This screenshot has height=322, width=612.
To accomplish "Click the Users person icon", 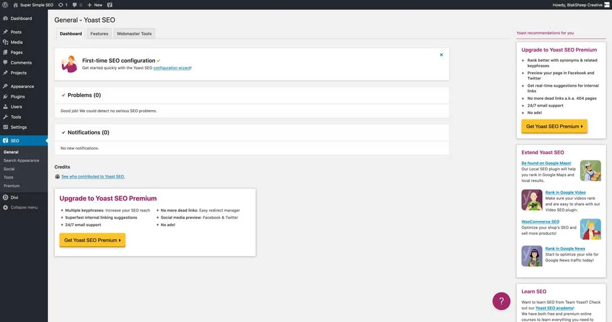I will click(6, 107).
